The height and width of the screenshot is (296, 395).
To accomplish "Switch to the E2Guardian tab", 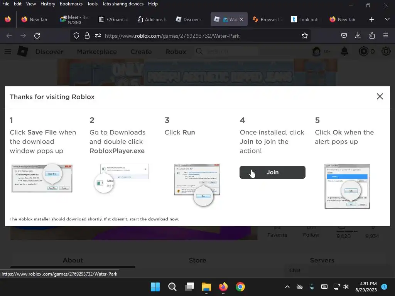I will (113, 19).
